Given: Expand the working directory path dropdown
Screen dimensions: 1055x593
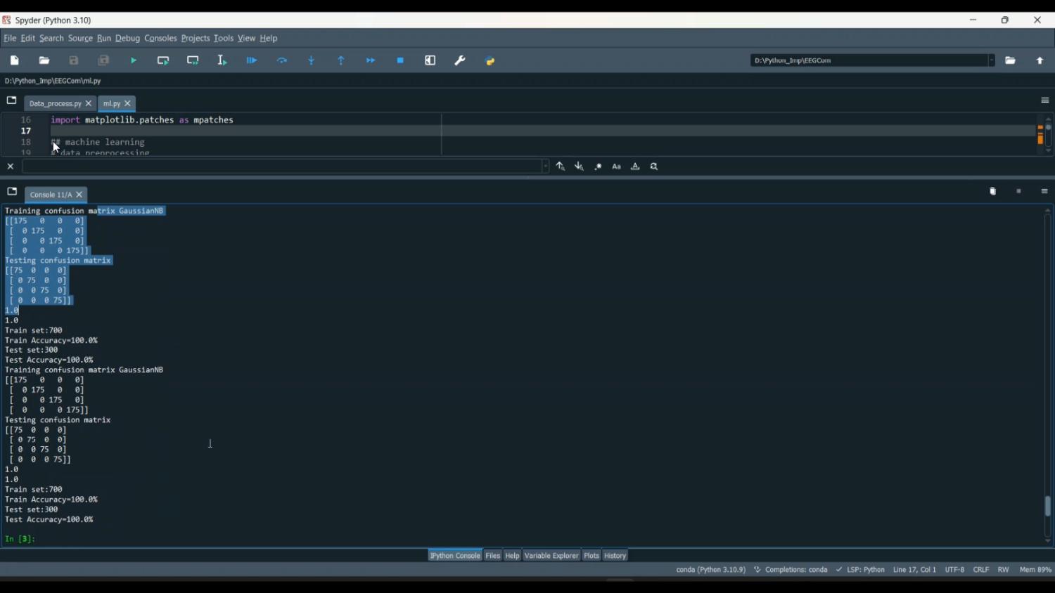Looking at the screenshot, I should click(x=991, y=61).
